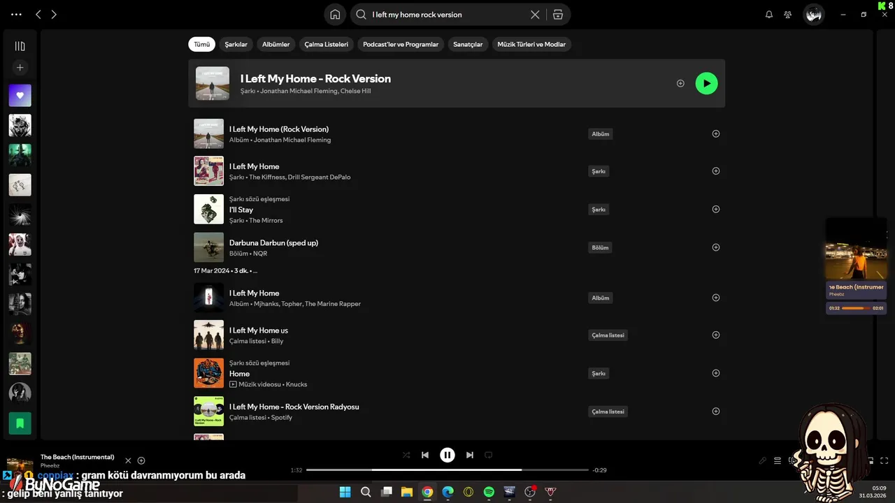Viewport: 895px width, 503px height.
Task: Go to Spotify Home via the house icon
Action: tap(335, 15)
